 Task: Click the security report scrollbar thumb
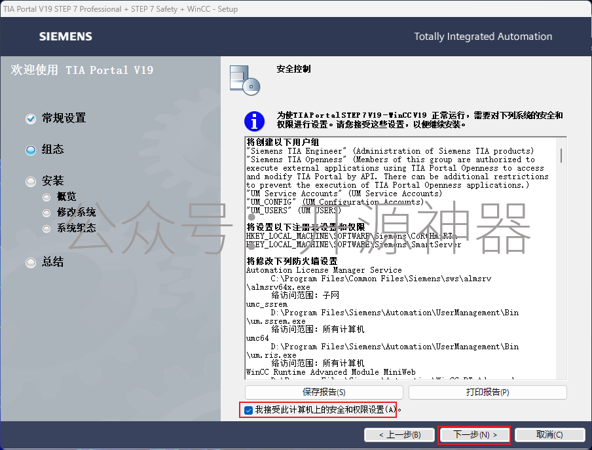point(561,156)
